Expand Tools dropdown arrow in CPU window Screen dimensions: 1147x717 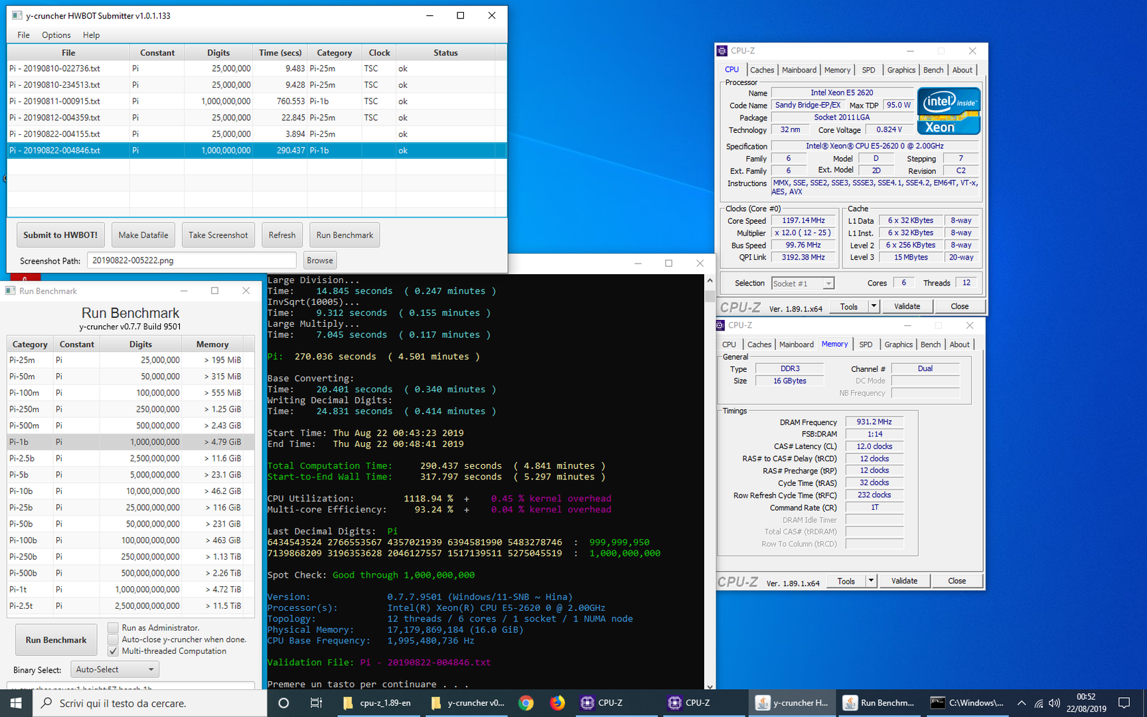coord(874,306)
